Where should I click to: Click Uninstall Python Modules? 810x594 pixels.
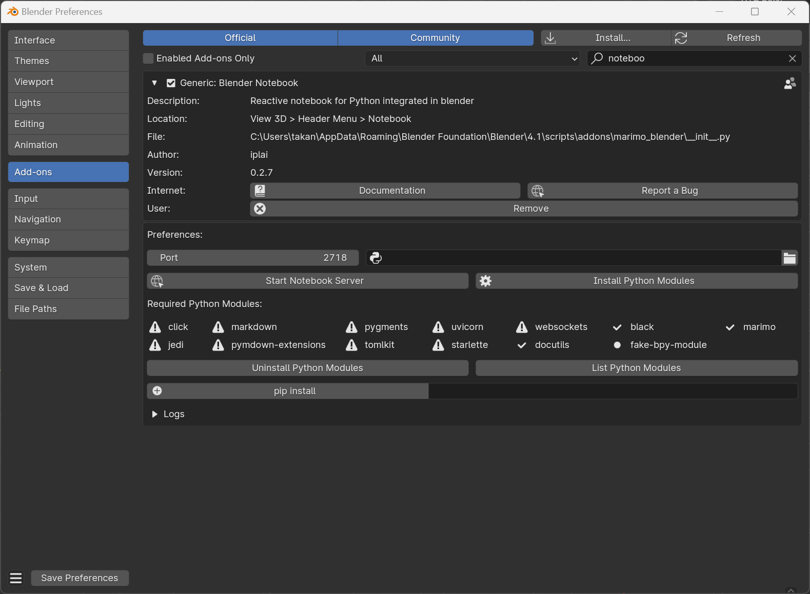pyautogui.click(x=308, y=368)
